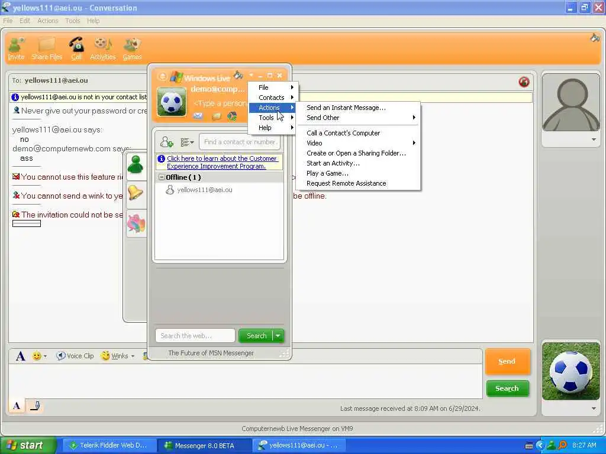Click the paint brush icon in the Messenger window
The height and width of the screenshot is (454, 606).
pyautogui.click(x=238, y=74)
